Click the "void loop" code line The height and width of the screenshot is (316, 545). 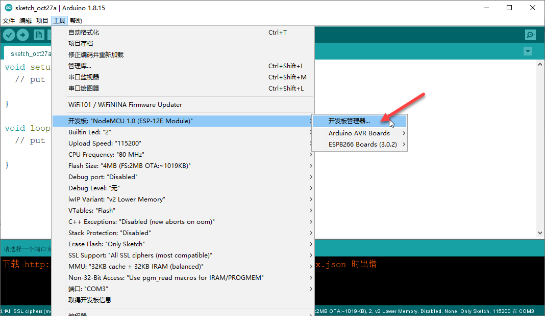click(x=28, y=128)
